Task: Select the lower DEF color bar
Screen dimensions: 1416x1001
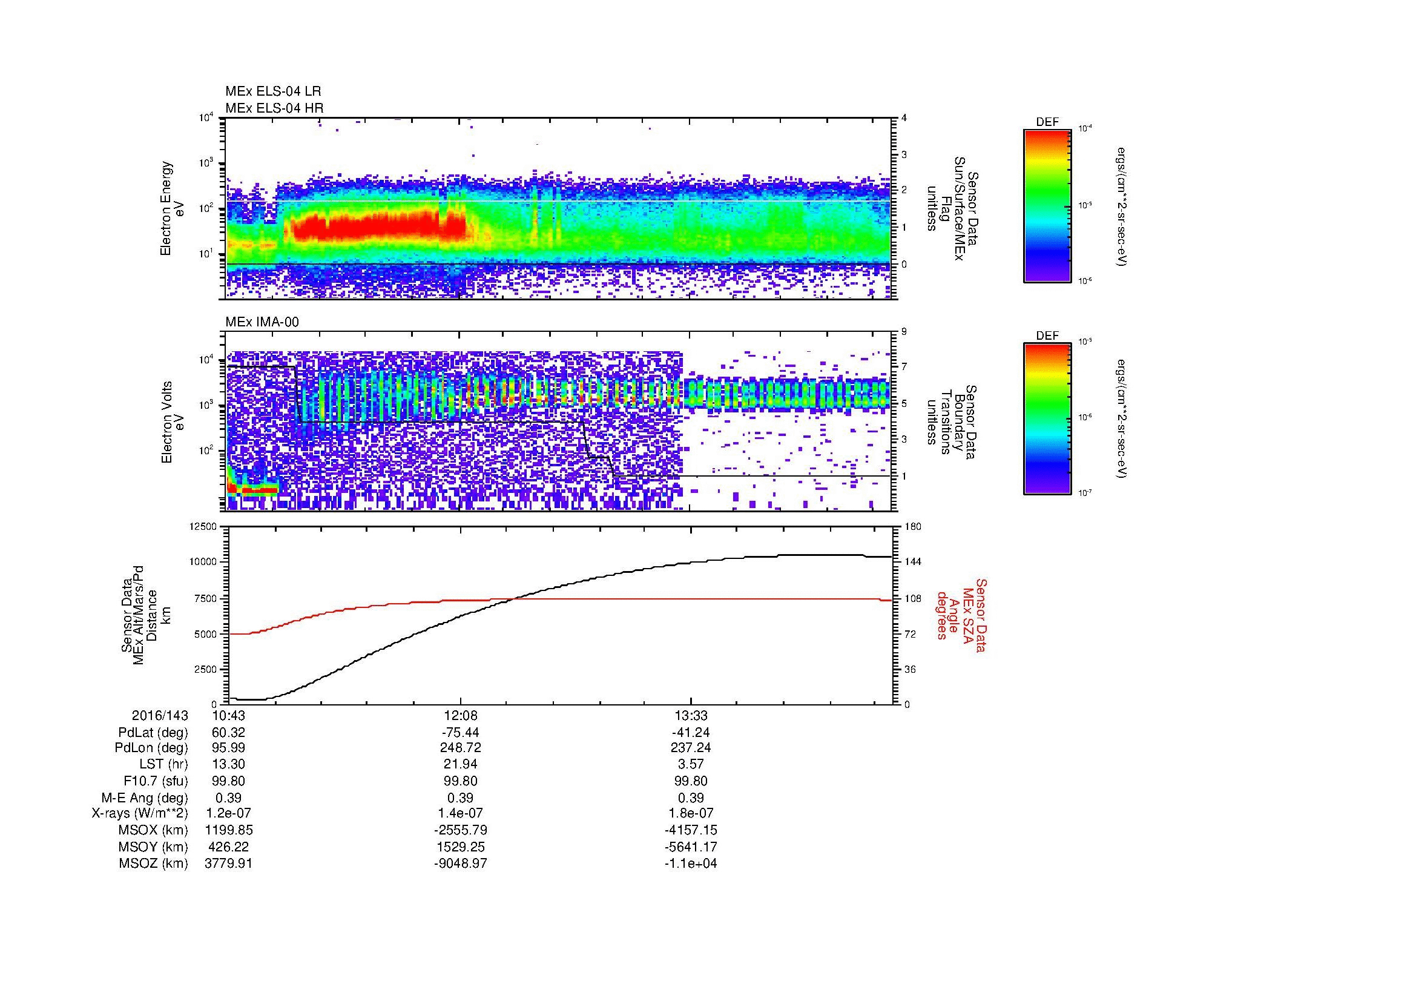Action: pyautogui.click(x=1047, y=419)
